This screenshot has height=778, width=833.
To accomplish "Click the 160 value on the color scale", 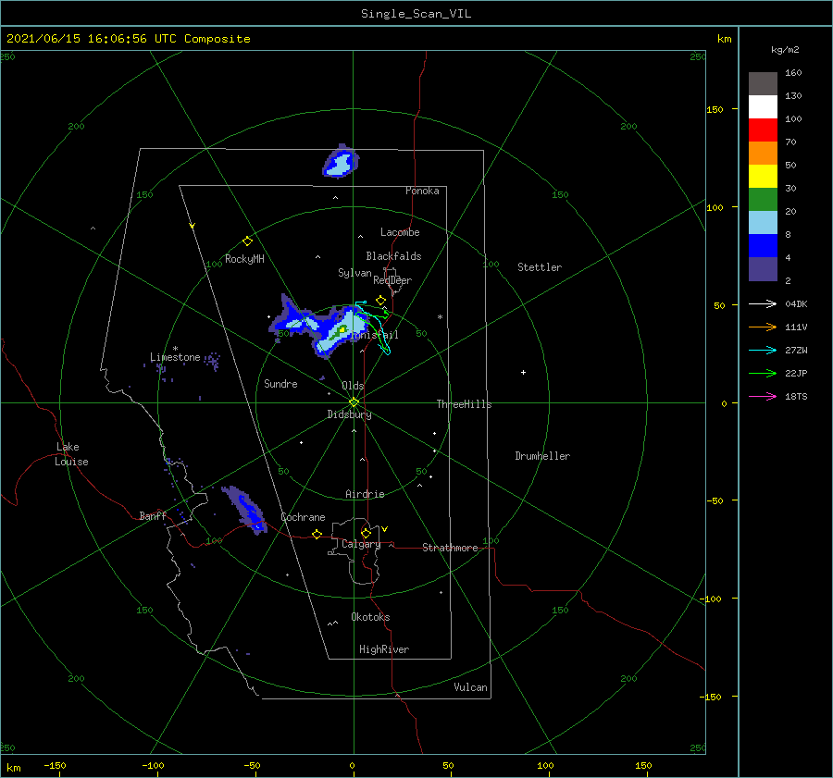I will [x=793, y=73].
